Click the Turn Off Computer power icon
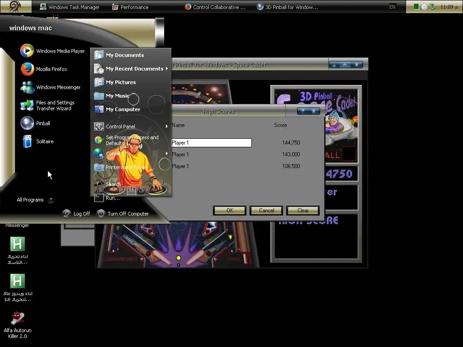 pyautogui.click(x=101, y=213)
